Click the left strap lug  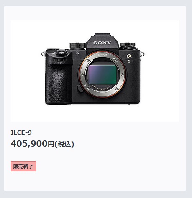click(44, 54)
